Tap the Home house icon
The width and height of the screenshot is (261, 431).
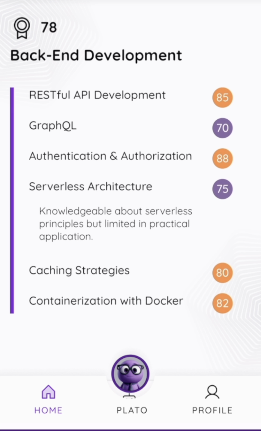48,392
